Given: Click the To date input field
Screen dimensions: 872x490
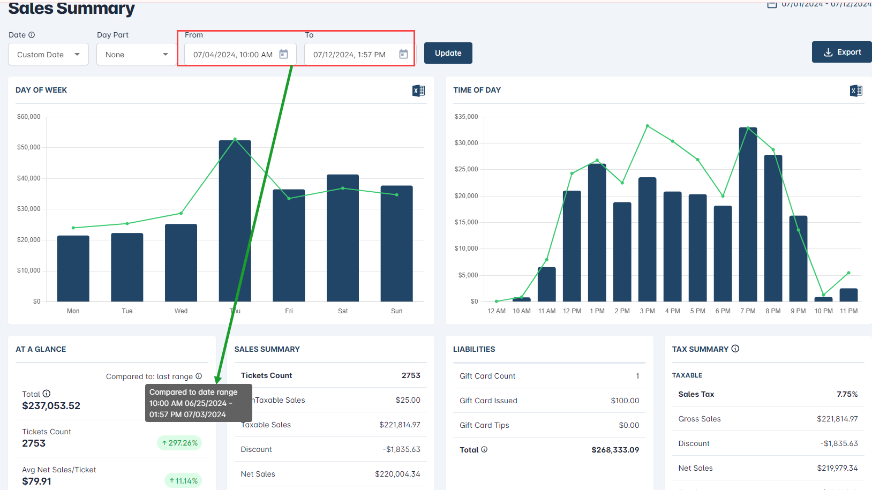Looking at the screenshot, I should tap(350, 55).
